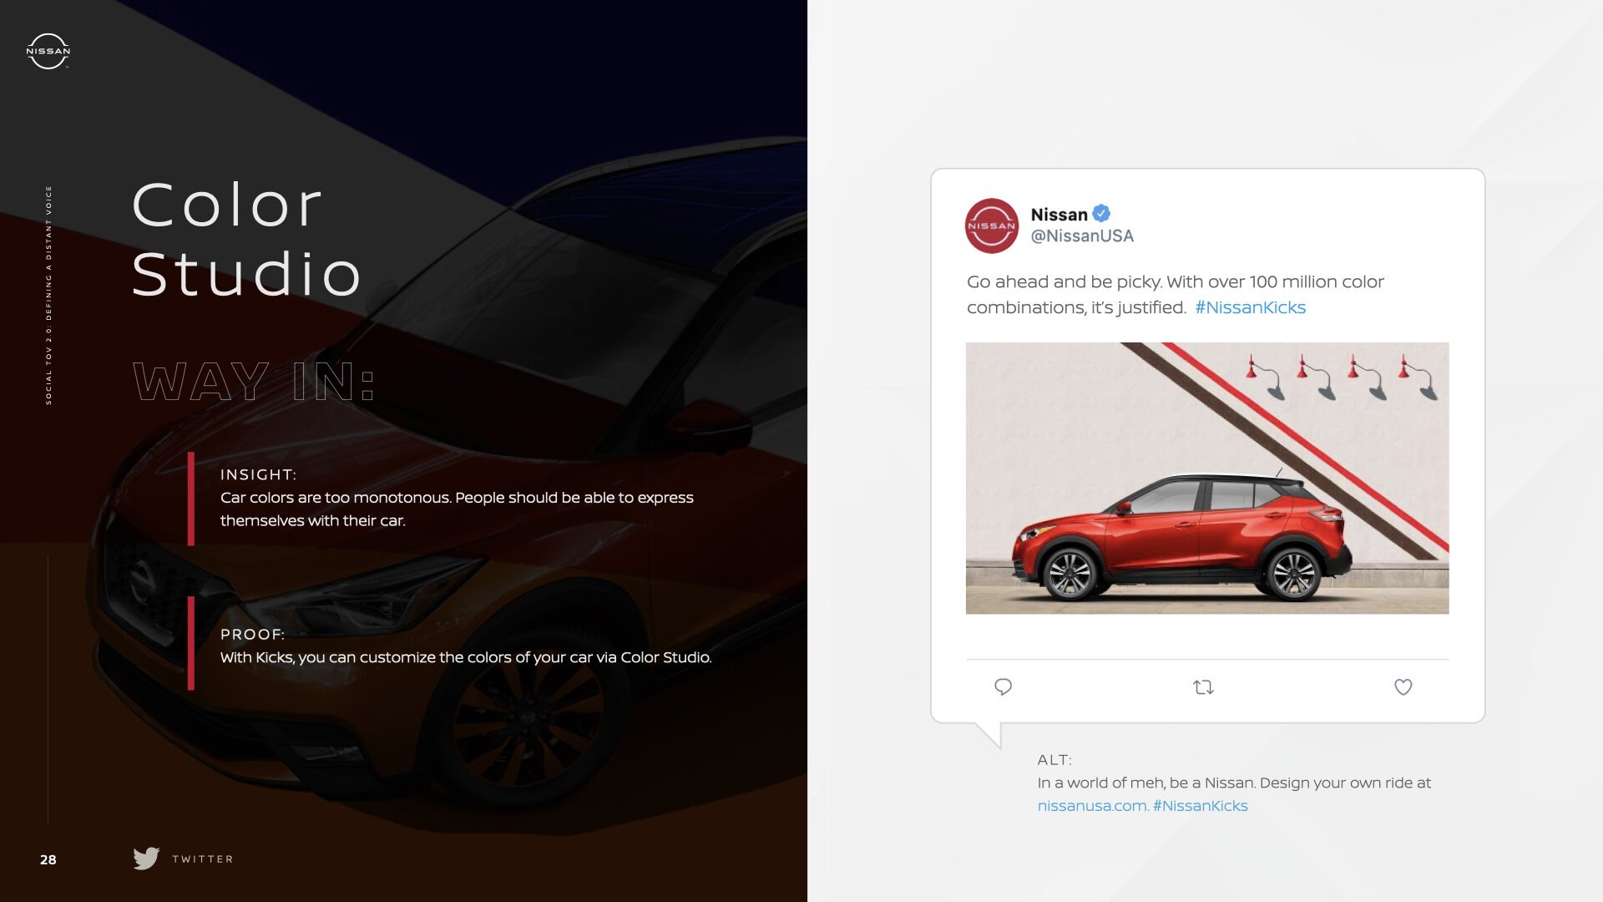Click the Twitter bird icon in footer
The image size is (1603, 902).
pyautogui.click(x=146, y=859)
